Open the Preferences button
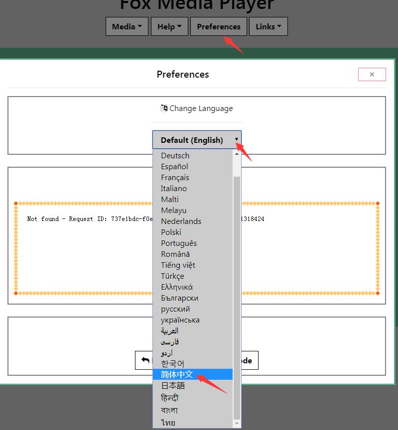 pos(219,26)
